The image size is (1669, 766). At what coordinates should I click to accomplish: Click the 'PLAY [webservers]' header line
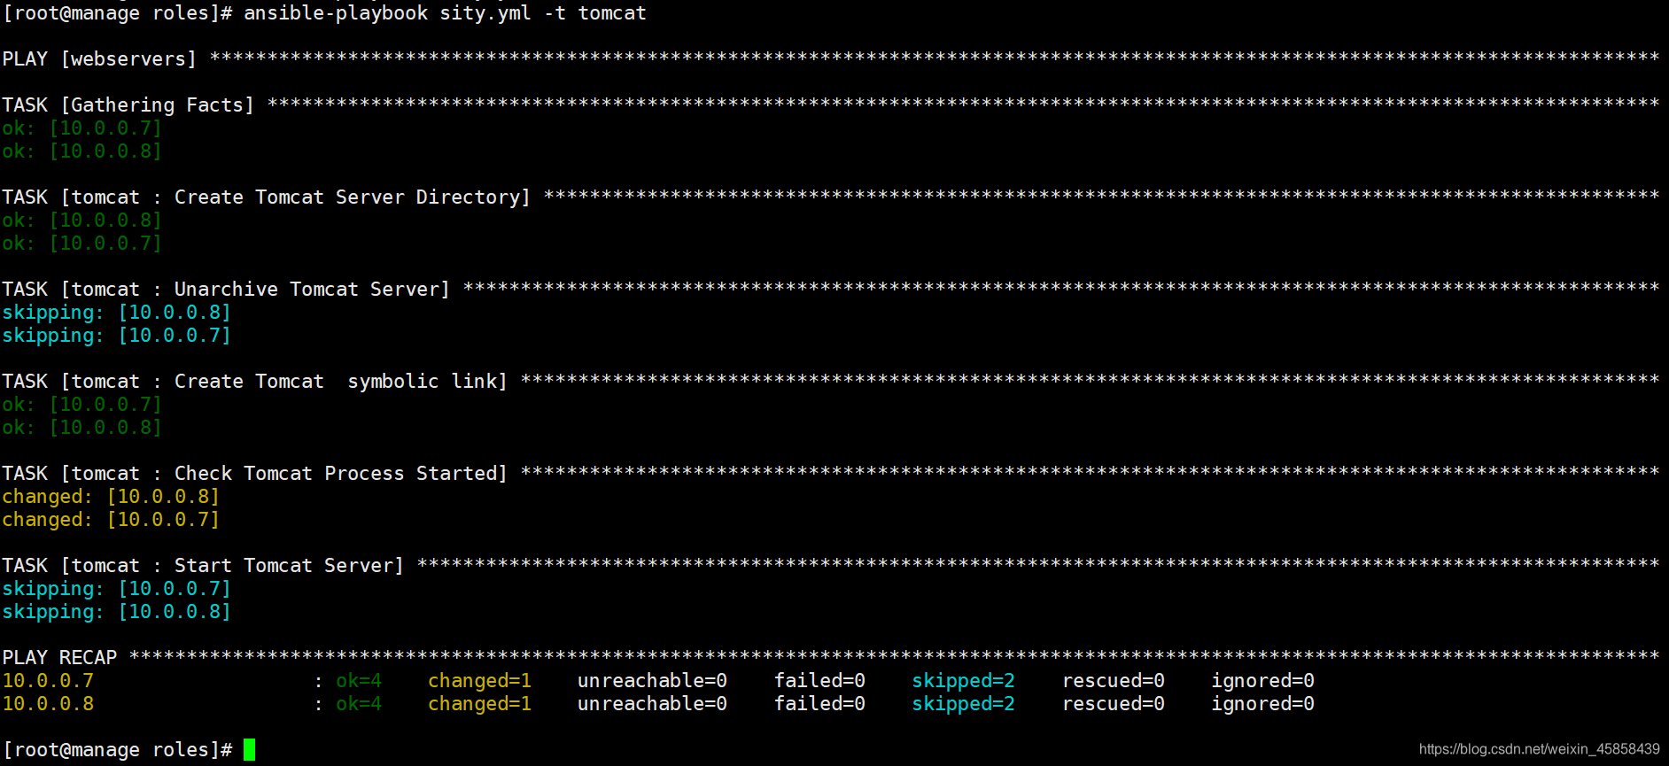pyautogui.click(x=830, y=59)
